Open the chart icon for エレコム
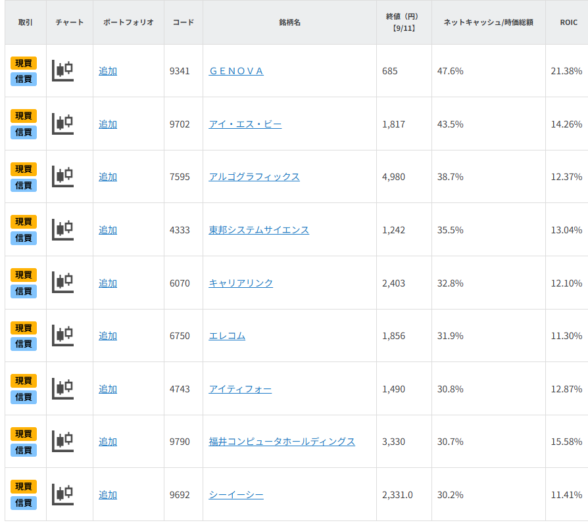 (x=62, y=335)
